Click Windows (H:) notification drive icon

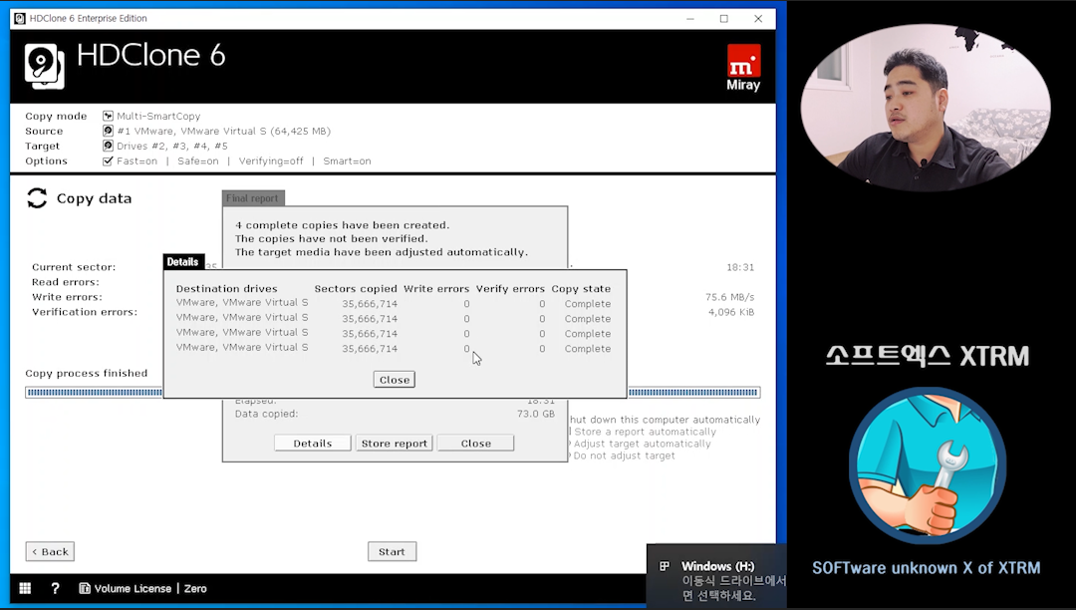point(665,566)
